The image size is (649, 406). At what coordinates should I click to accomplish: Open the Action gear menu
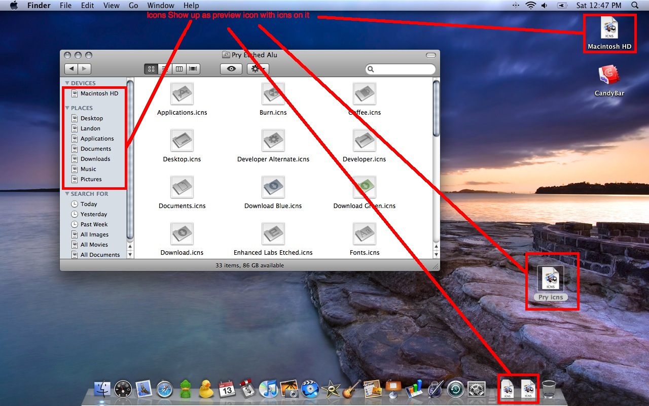tap(258, 69)
